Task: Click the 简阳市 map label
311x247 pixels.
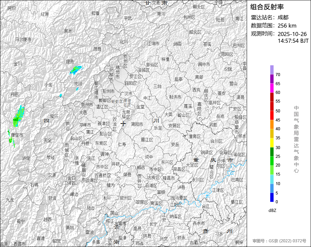Action: [137, 124]
